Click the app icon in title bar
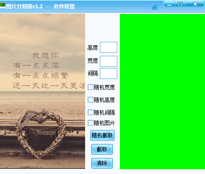 click(3, 5)
